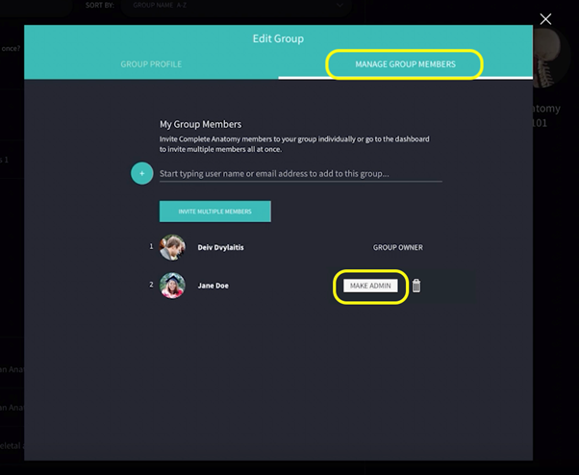The width and height of the screenshot is (579, 475).
Task: Delete Jane Doe using trash icon
Action: (416, 286)
